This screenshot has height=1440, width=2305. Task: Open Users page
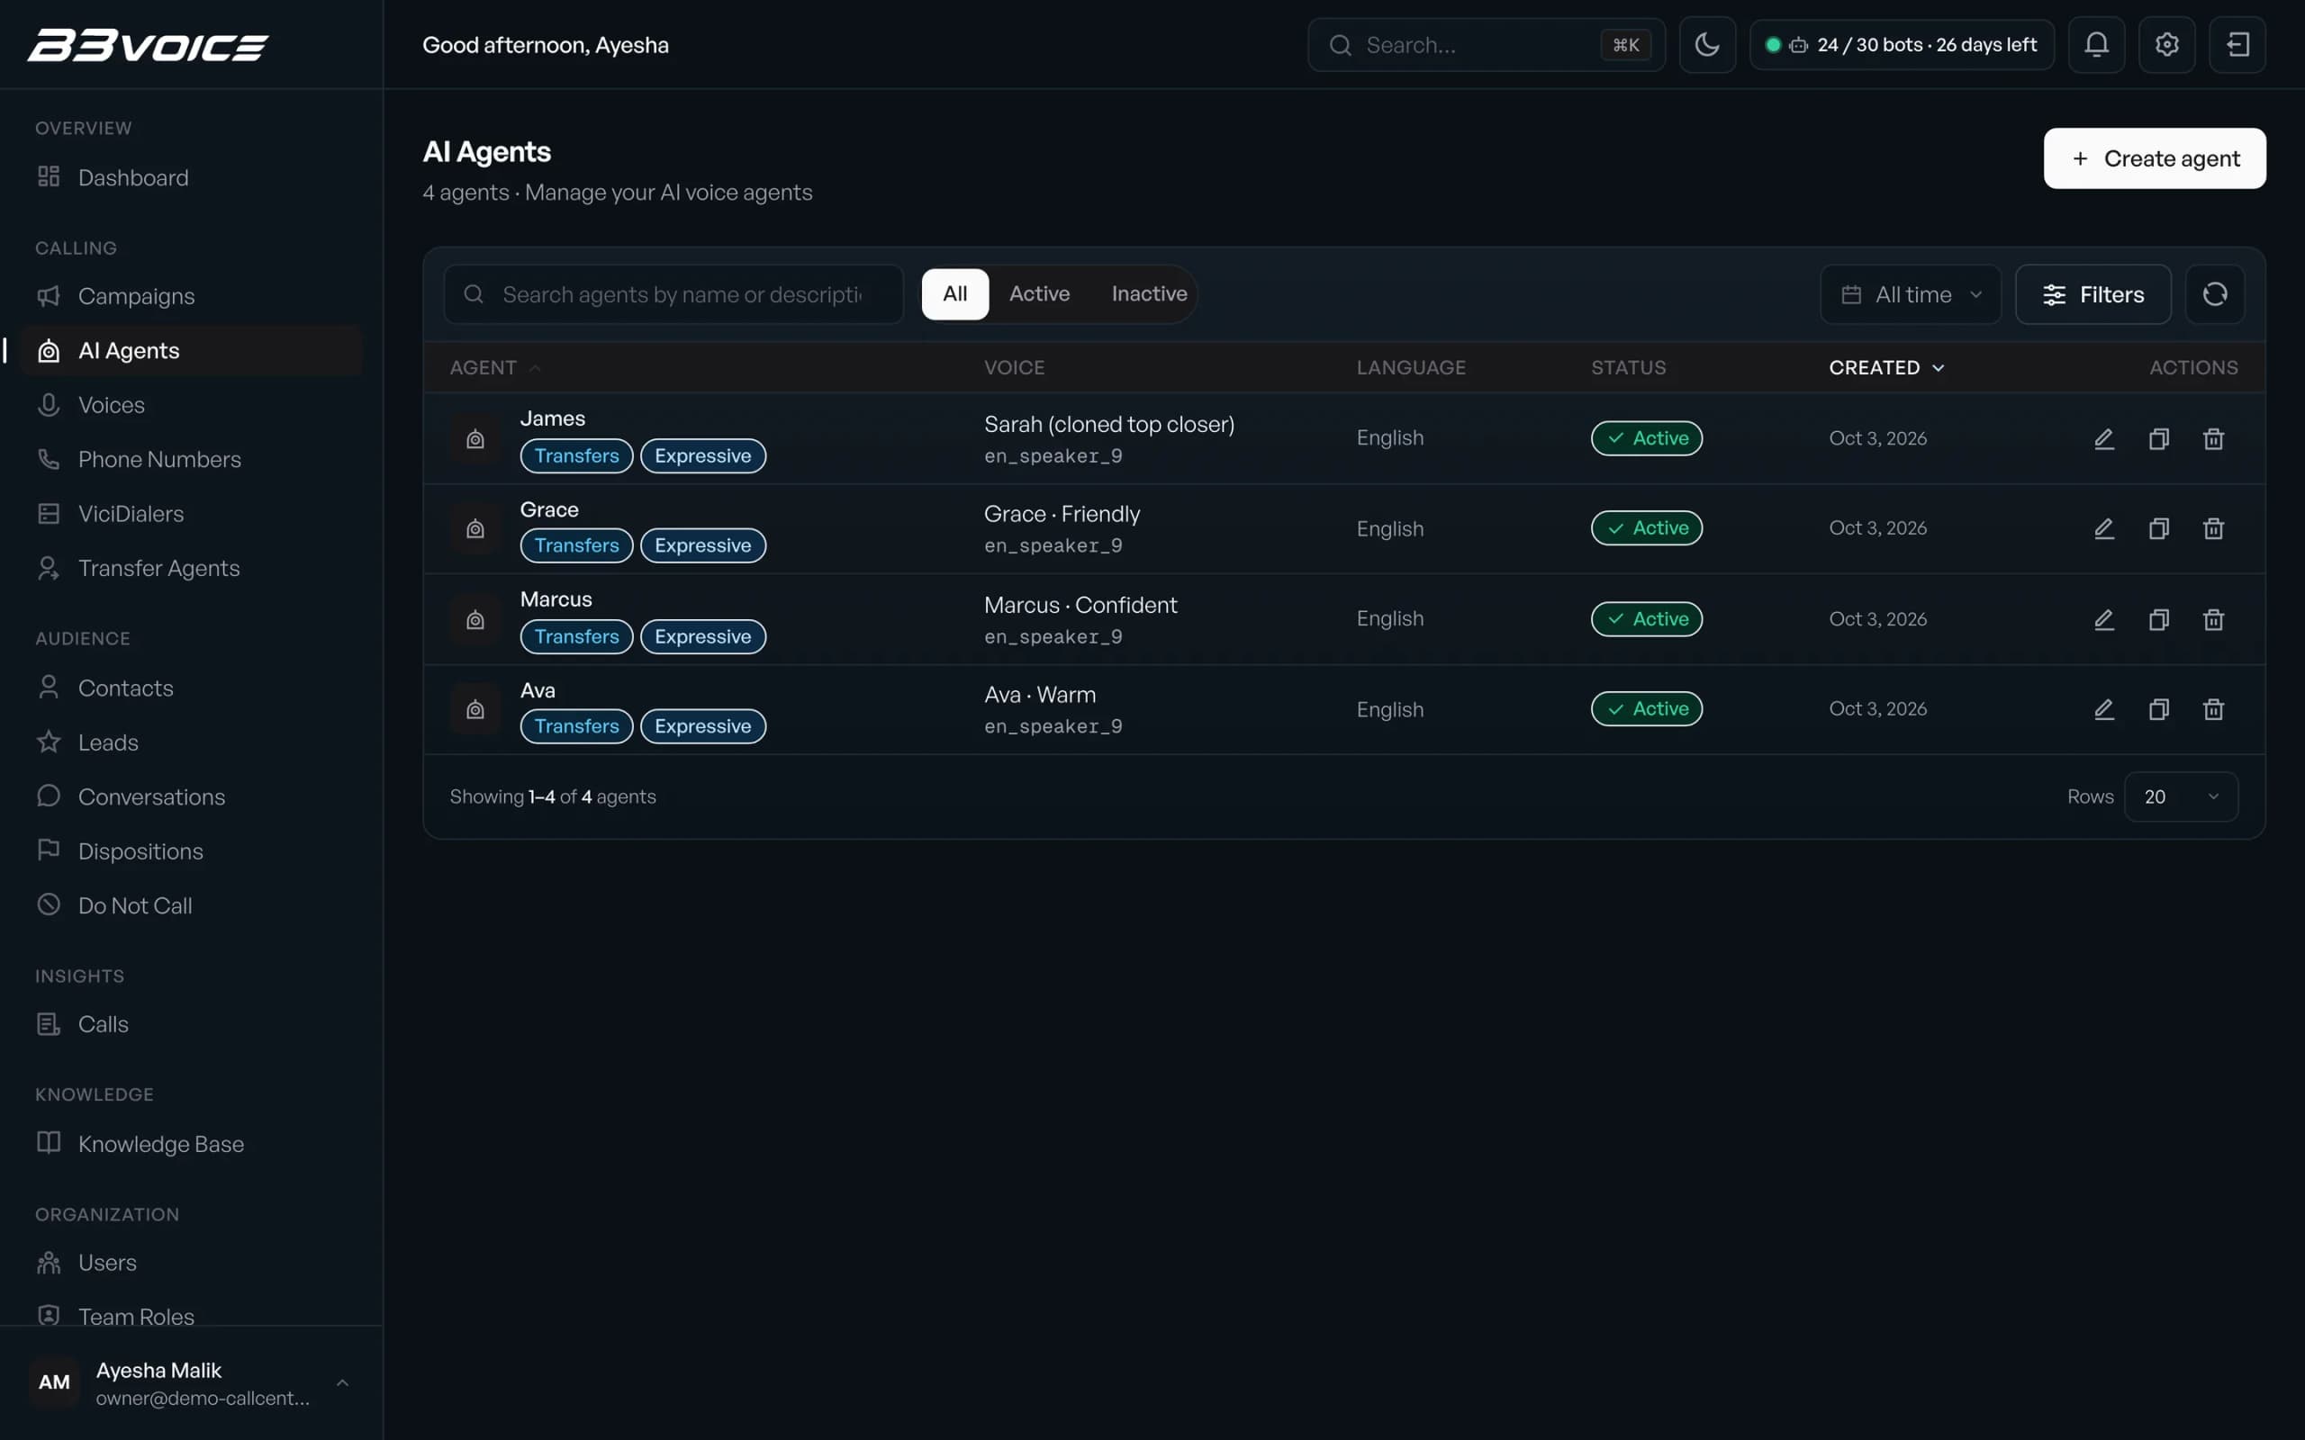point(191,1262)
